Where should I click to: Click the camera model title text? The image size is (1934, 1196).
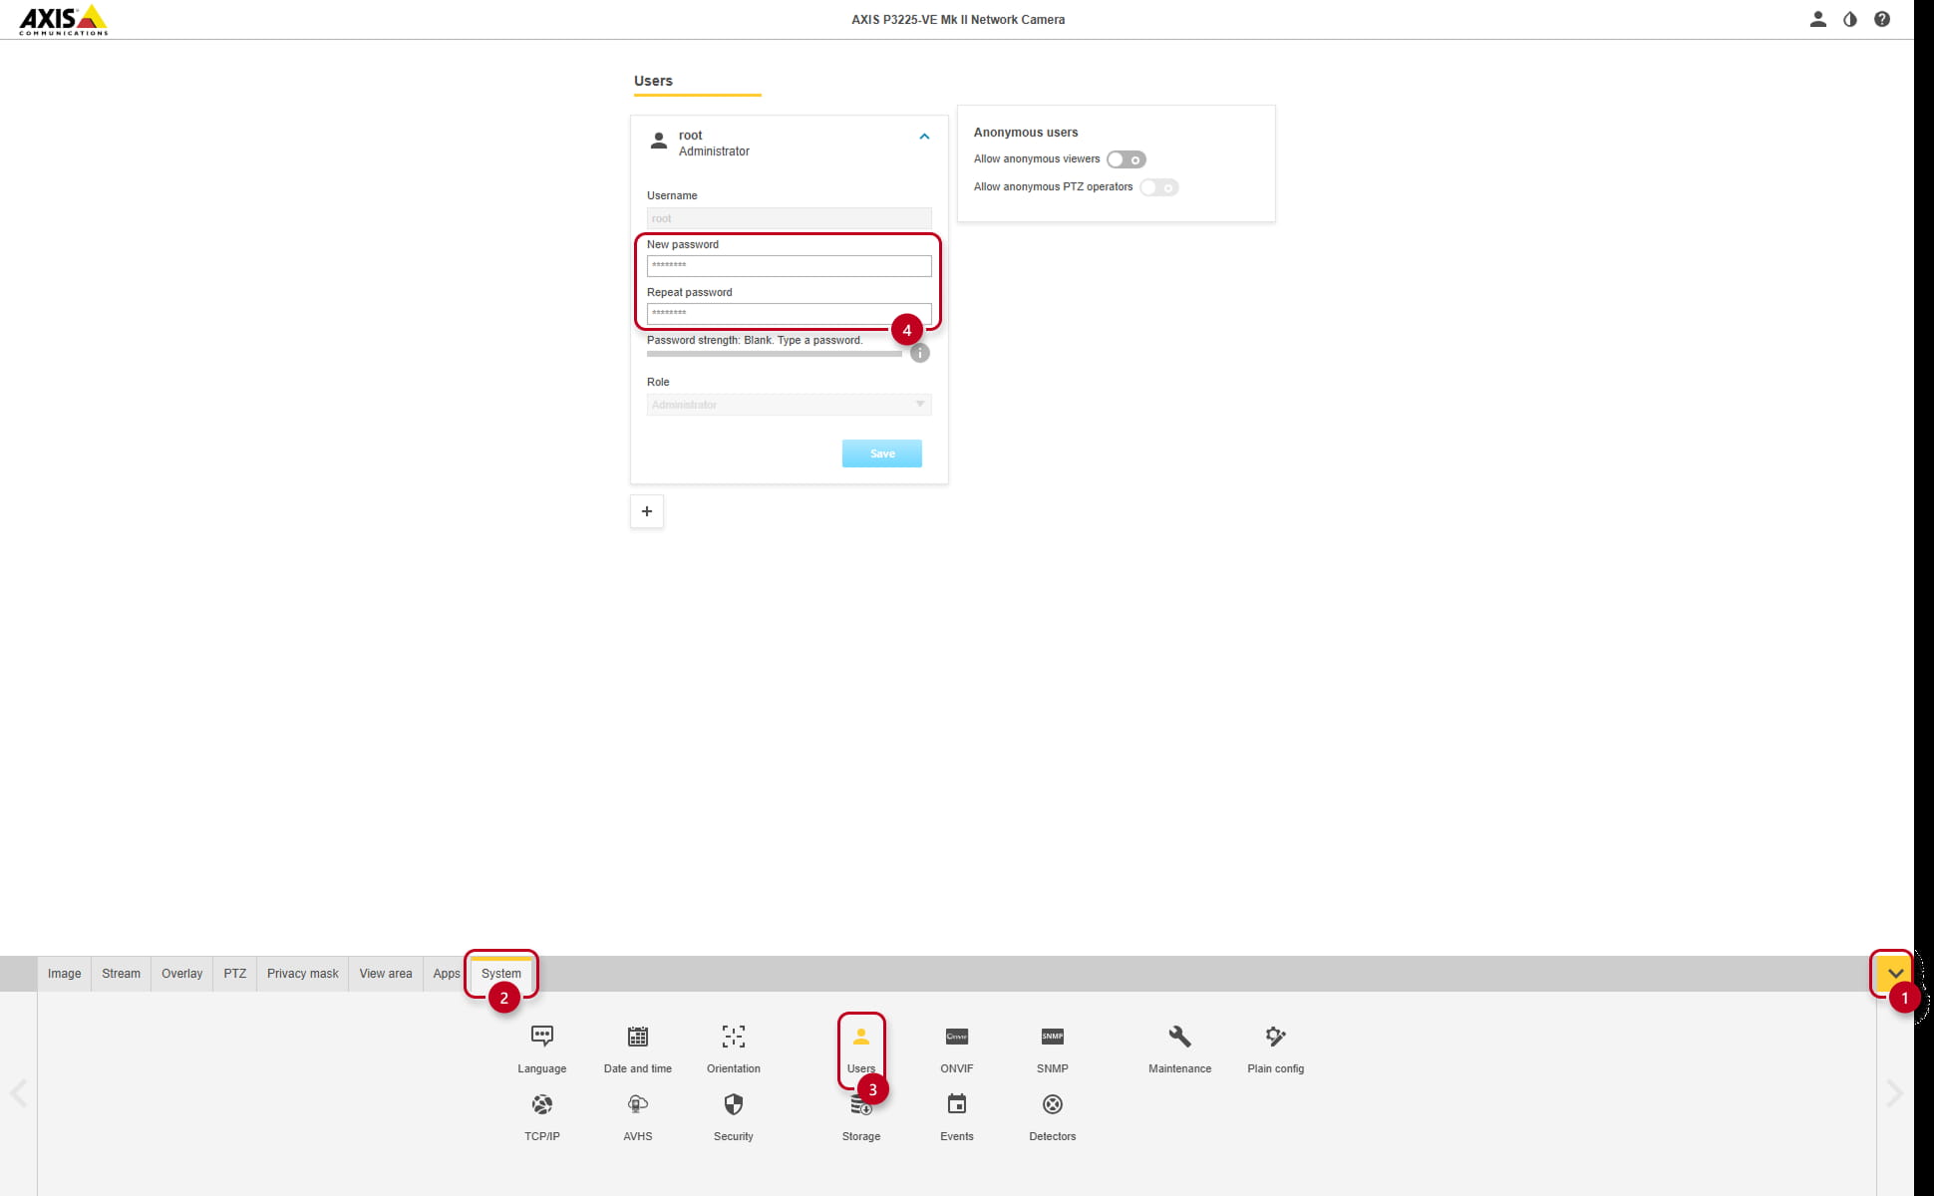958,20
